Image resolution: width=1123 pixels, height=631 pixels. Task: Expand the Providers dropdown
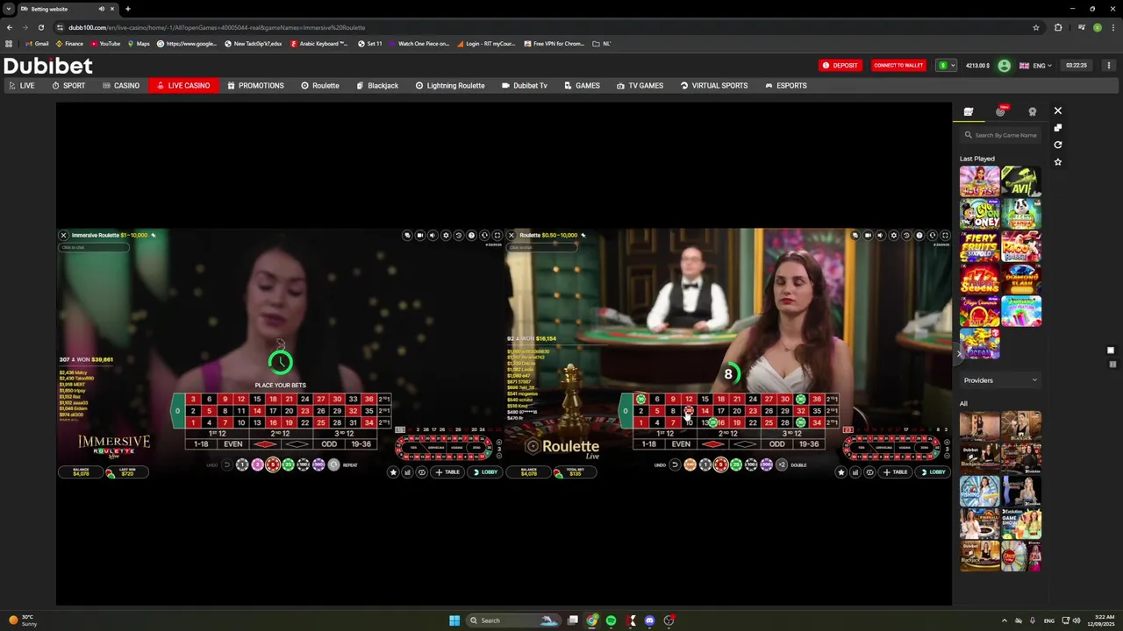point(1000,380)
